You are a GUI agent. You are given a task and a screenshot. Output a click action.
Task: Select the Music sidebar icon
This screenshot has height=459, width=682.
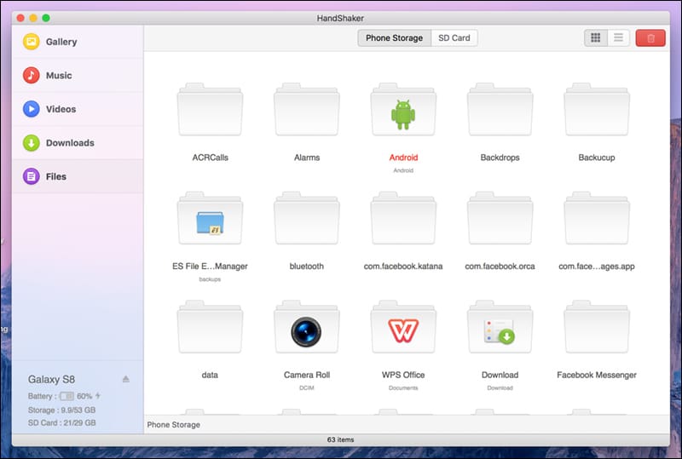point(32,75)
